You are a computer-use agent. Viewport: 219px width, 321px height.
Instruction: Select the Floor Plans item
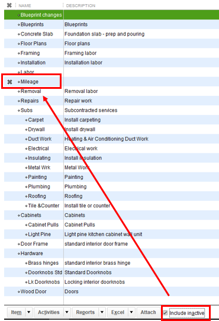(34, 43)
